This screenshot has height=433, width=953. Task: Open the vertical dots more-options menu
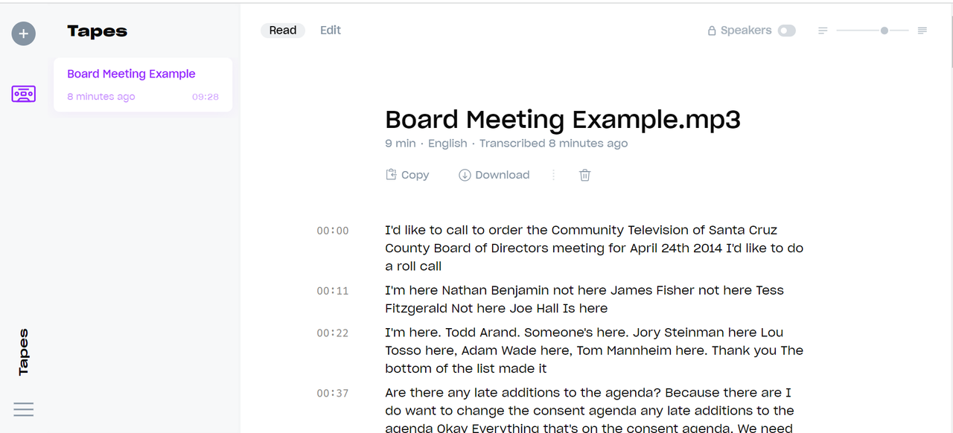(553, 175)
